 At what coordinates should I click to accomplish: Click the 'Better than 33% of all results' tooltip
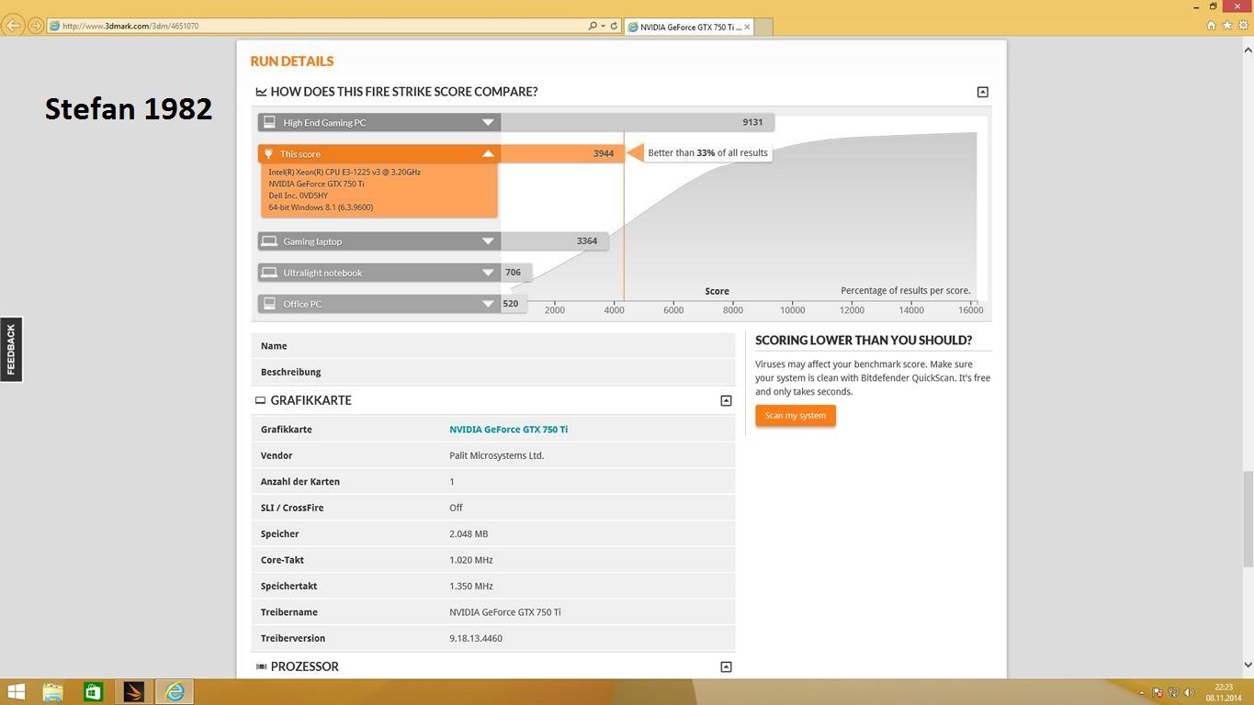(x=707, y=153)
